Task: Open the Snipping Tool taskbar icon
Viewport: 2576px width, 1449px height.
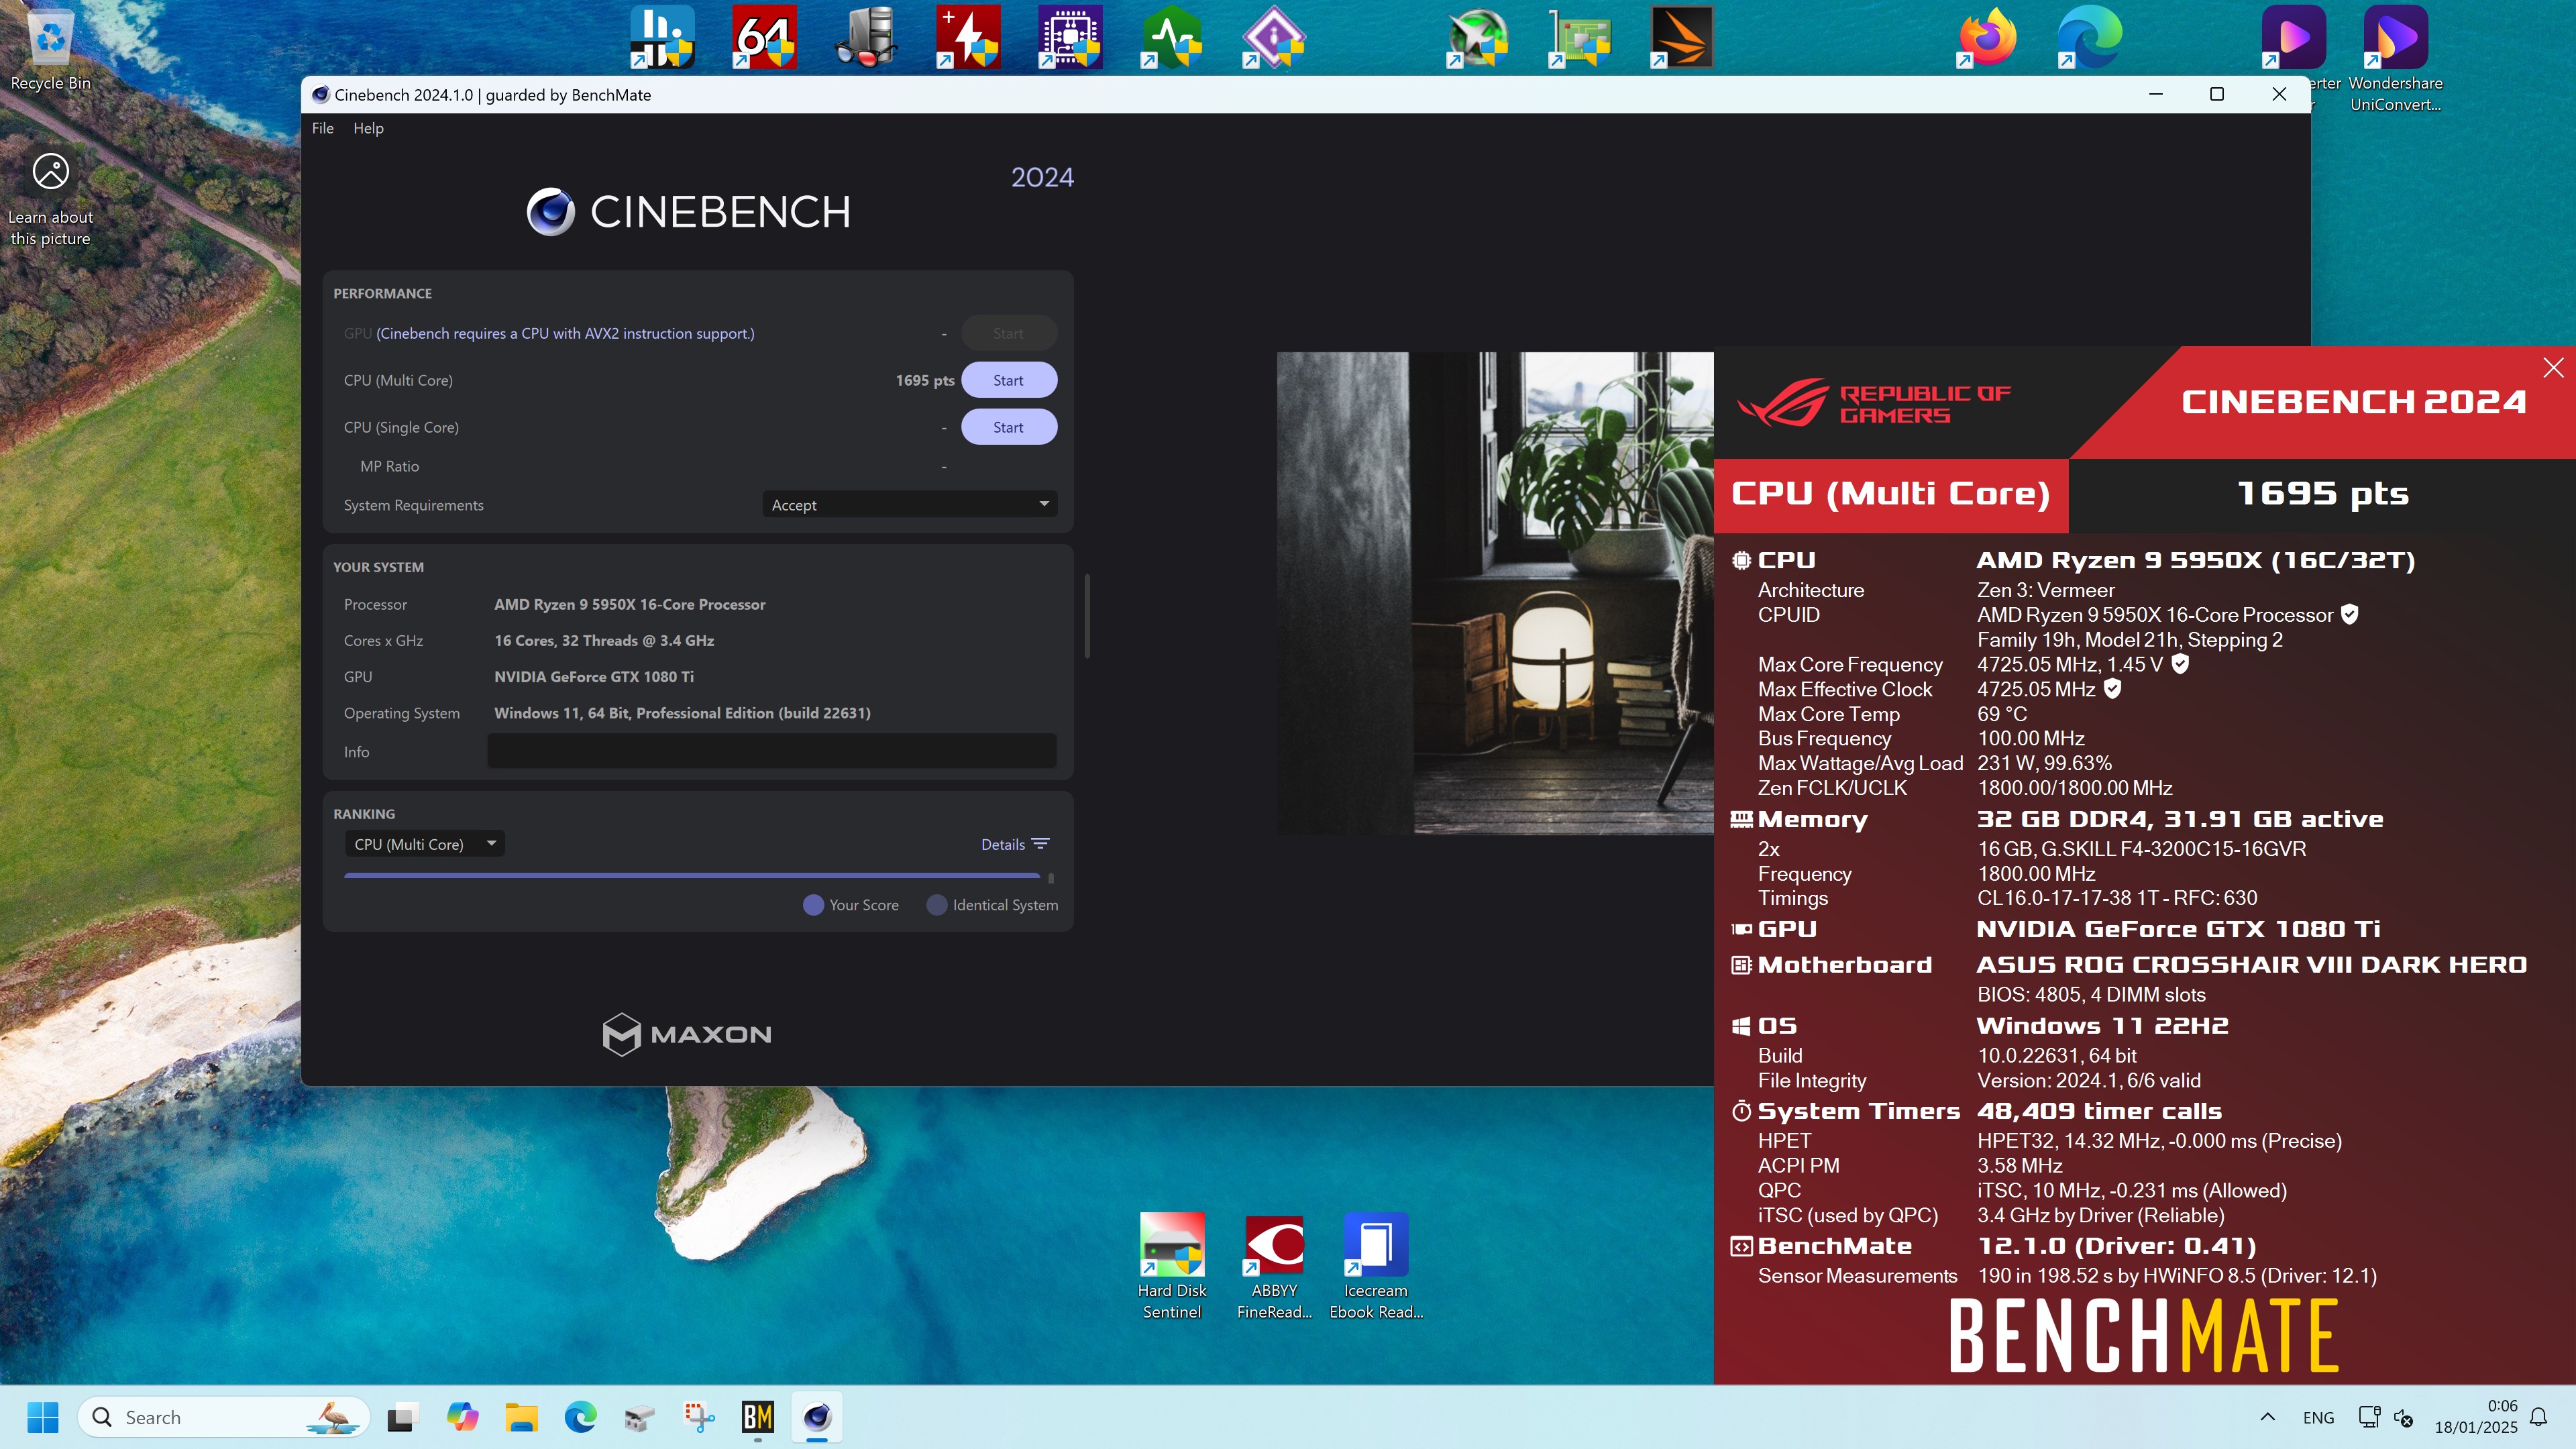Action: 699,1417
